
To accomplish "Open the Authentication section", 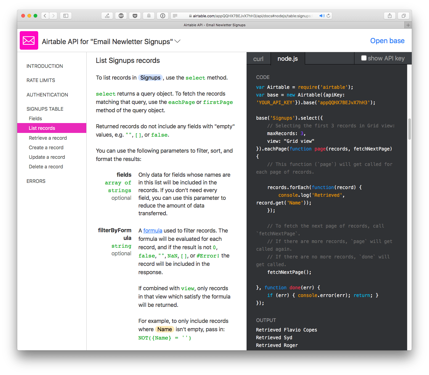I will (47, 95).
